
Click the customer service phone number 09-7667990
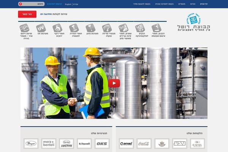(46, 14)
